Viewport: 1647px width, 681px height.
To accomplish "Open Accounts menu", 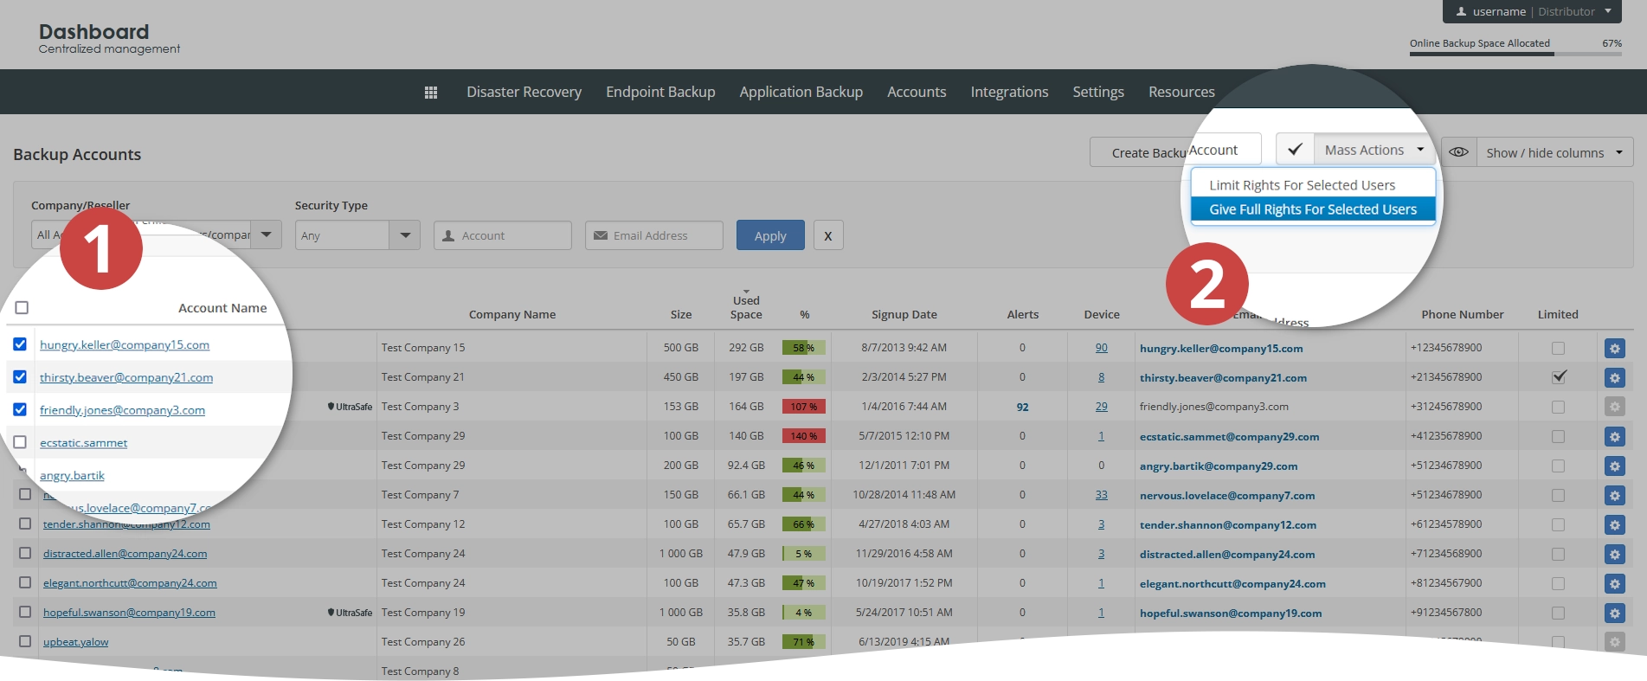I will (917, 92).
